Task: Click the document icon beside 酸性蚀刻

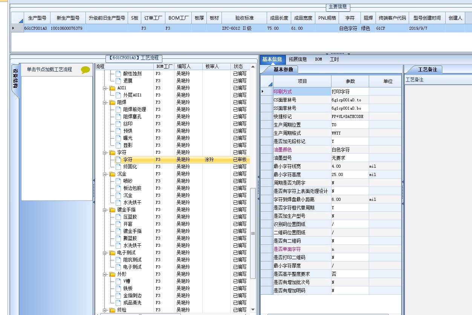Action: [118, 73]
